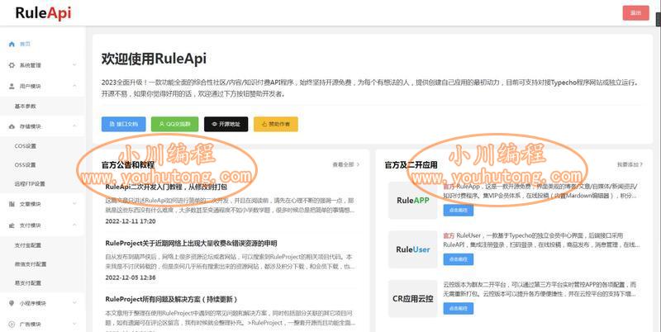The width and height of the screenshot is (661, 332).
Task: Click the date 2022-12-11 17:20
Action: (131, 221)
